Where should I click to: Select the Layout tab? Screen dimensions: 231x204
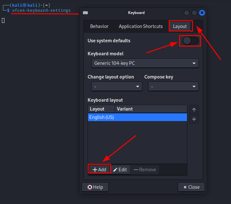click(180, 26)
